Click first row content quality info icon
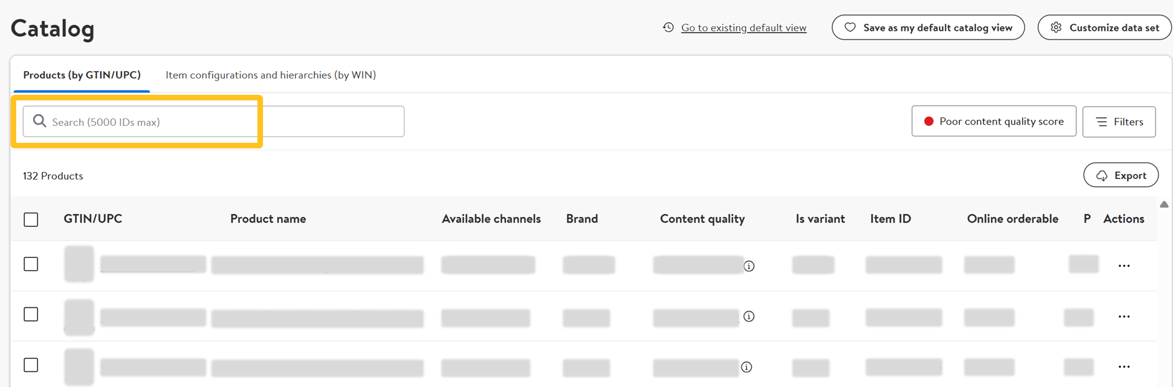Viewport: 1173px width, 389px height. pyautogui.click(x=749, y=266)
